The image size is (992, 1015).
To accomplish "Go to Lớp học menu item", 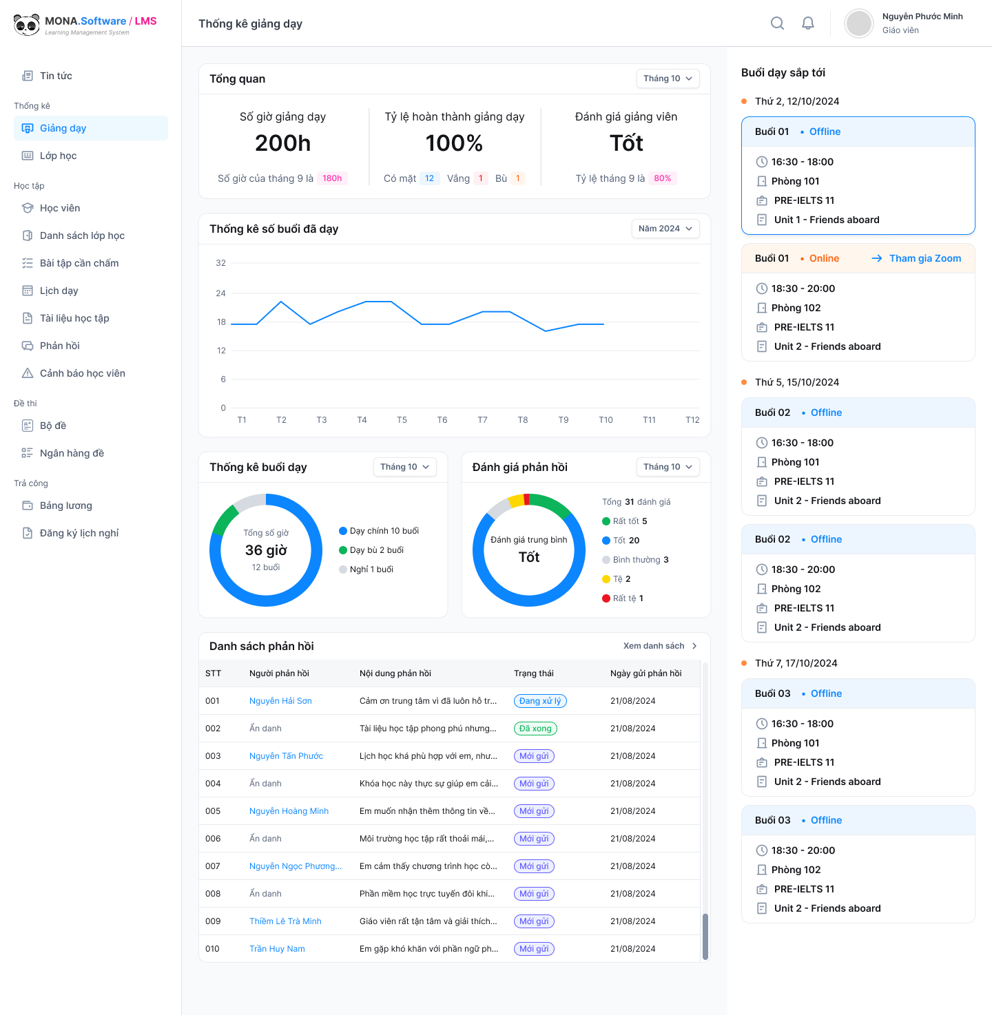I will click(x=59, y=156).
